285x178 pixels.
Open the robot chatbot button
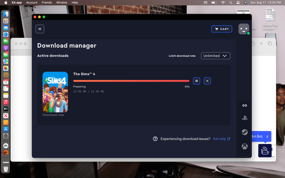tap(265, 150)
